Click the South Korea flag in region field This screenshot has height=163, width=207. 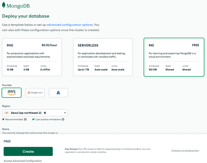click(x=7, y=113)
